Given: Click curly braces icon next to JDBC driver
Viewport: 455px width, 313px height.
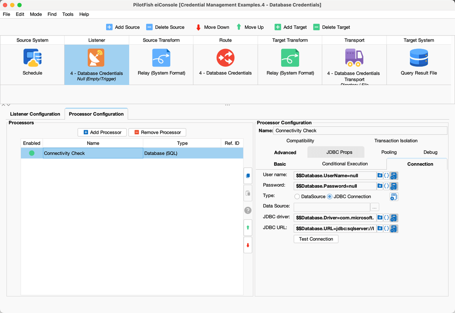Looking at the screenshot, I should [x=386, y=218].
